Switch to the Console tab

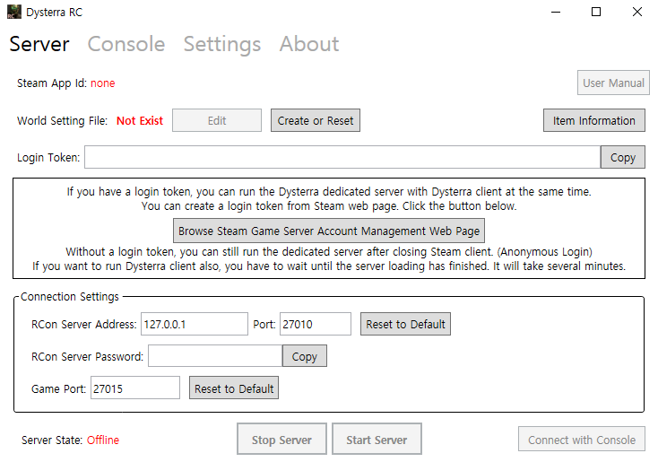click(126, 44)
